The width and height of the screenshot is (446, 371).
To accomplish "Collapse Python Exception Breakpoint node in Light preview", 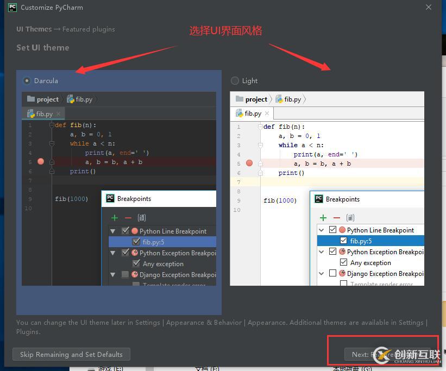I will coord(322,252).
